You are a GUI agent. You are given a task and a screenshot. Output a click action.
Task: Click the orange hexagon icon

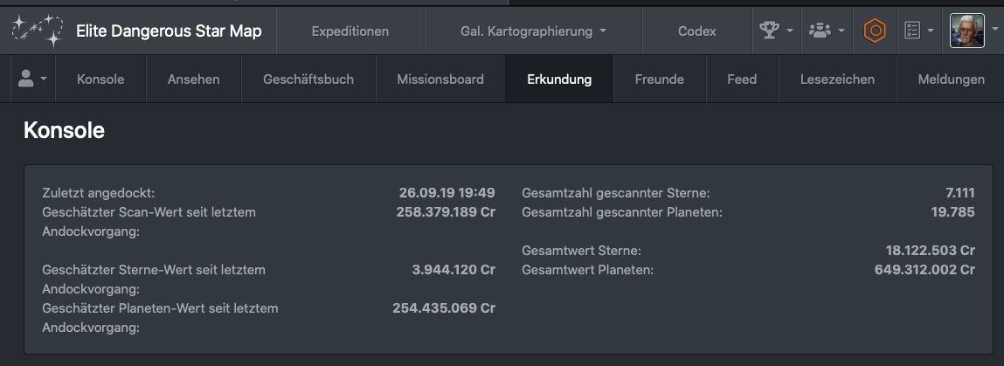tap(874, 31)
